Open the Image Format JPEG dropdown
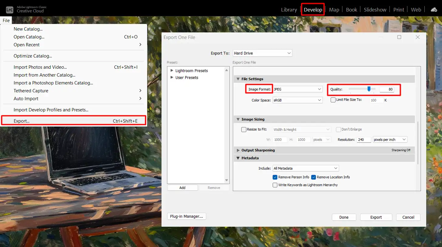This screenshot has height=247, width=442. (297, 89)
